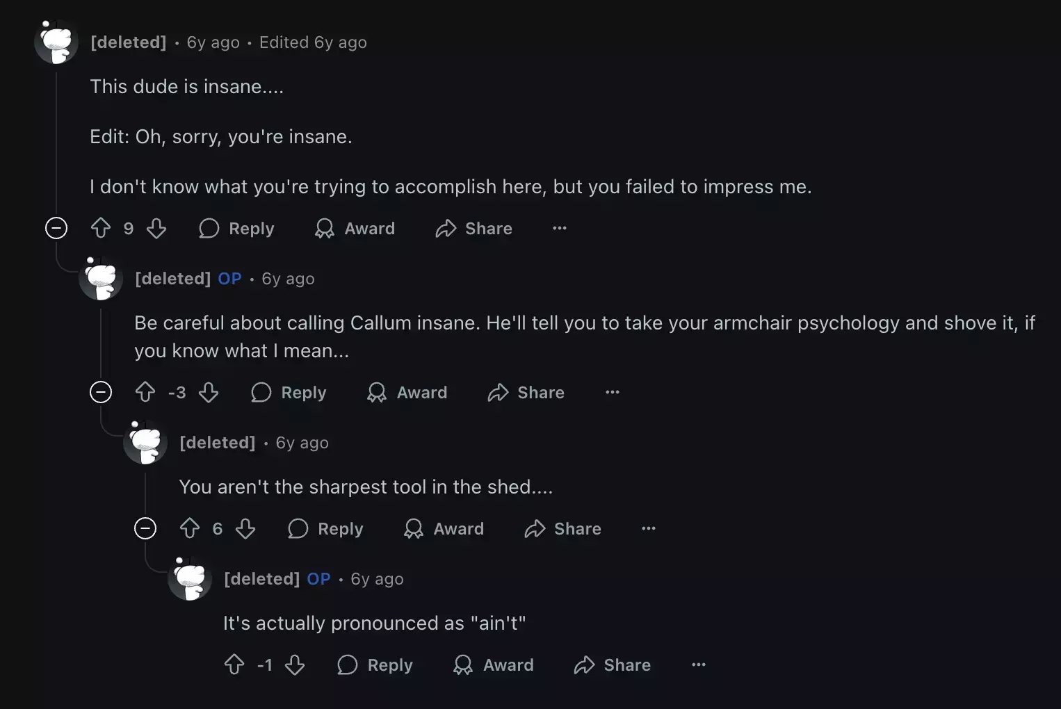1061x709 pixels.
Task: Open more options on the -3 comment
Action: pos(613,392)
